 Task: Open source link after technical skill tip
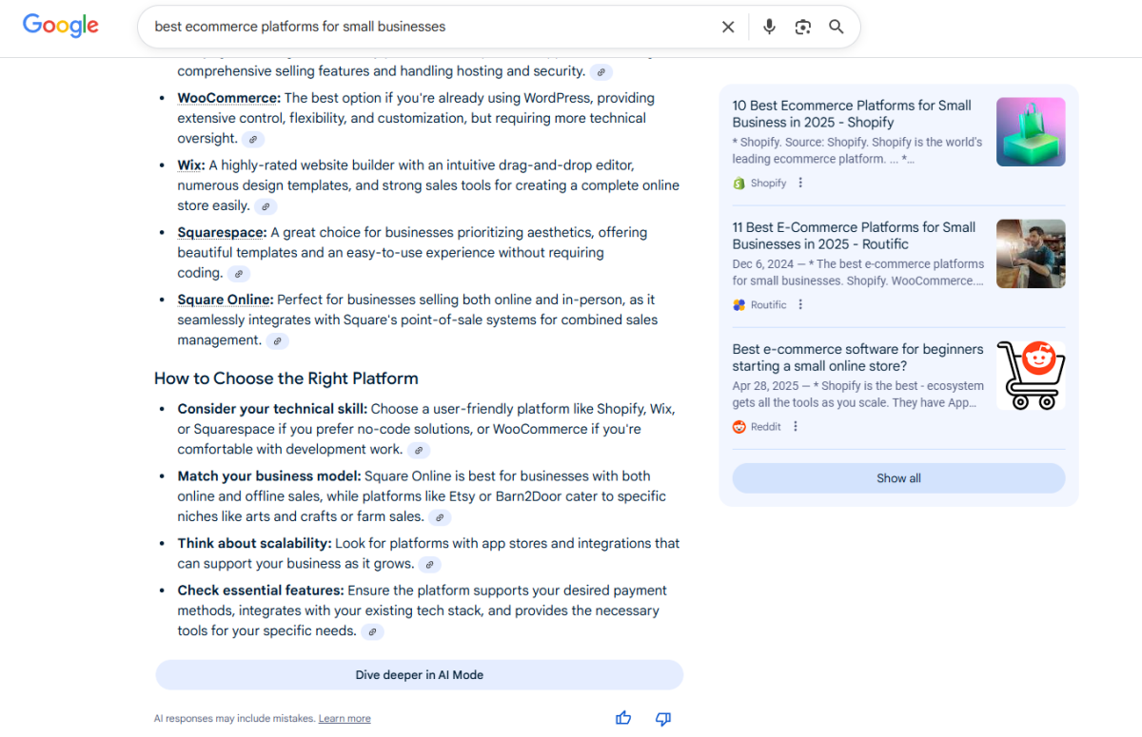[419, 450]
